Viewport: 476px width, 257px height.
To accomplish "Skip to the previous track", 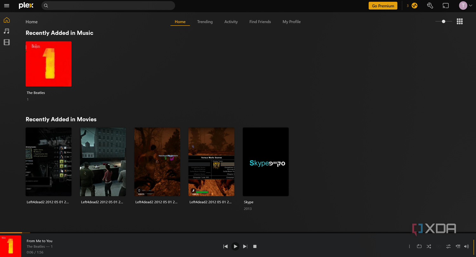I will (x=225, y=246).
